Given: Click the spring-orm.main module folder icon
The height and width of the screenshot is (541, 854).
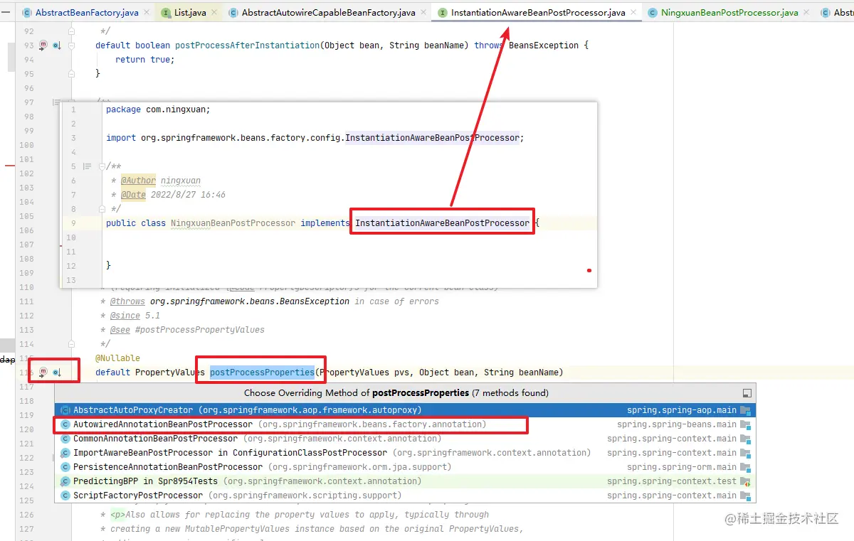Looking at the screenshot, I should [745, 467].
